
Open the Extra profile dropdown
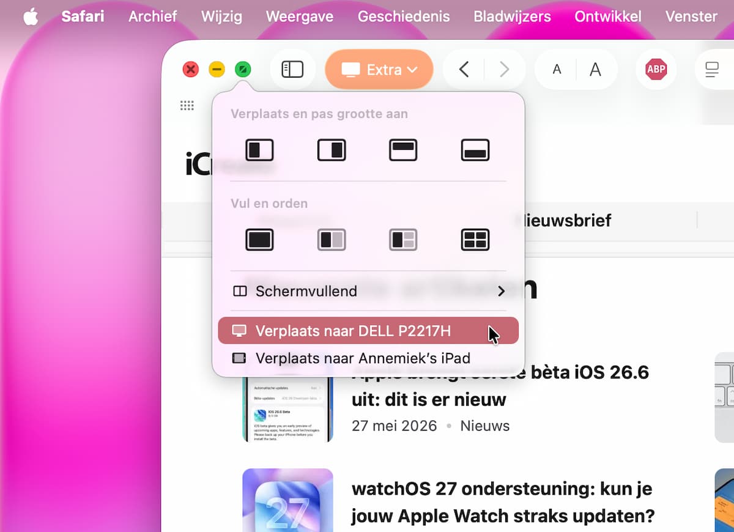tap(379, 69)
